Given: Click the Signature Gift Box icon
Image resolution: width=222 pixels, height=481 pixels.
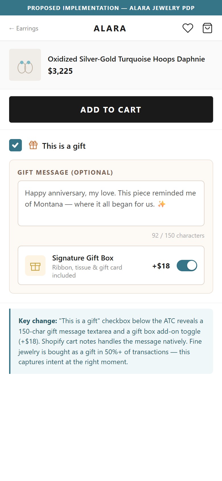Looking at the screenshot, I should tap(35, 266).
